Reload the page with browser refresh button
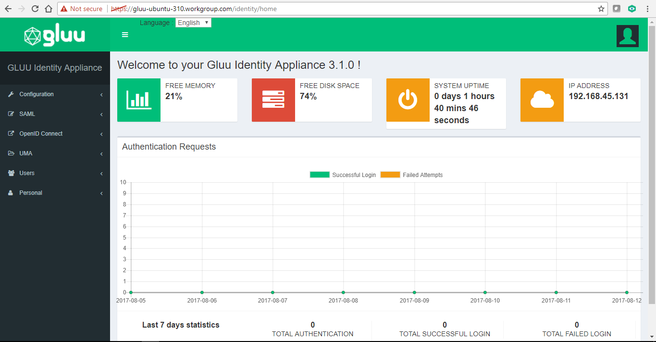The image size is (656, 342). coord(35,9)
